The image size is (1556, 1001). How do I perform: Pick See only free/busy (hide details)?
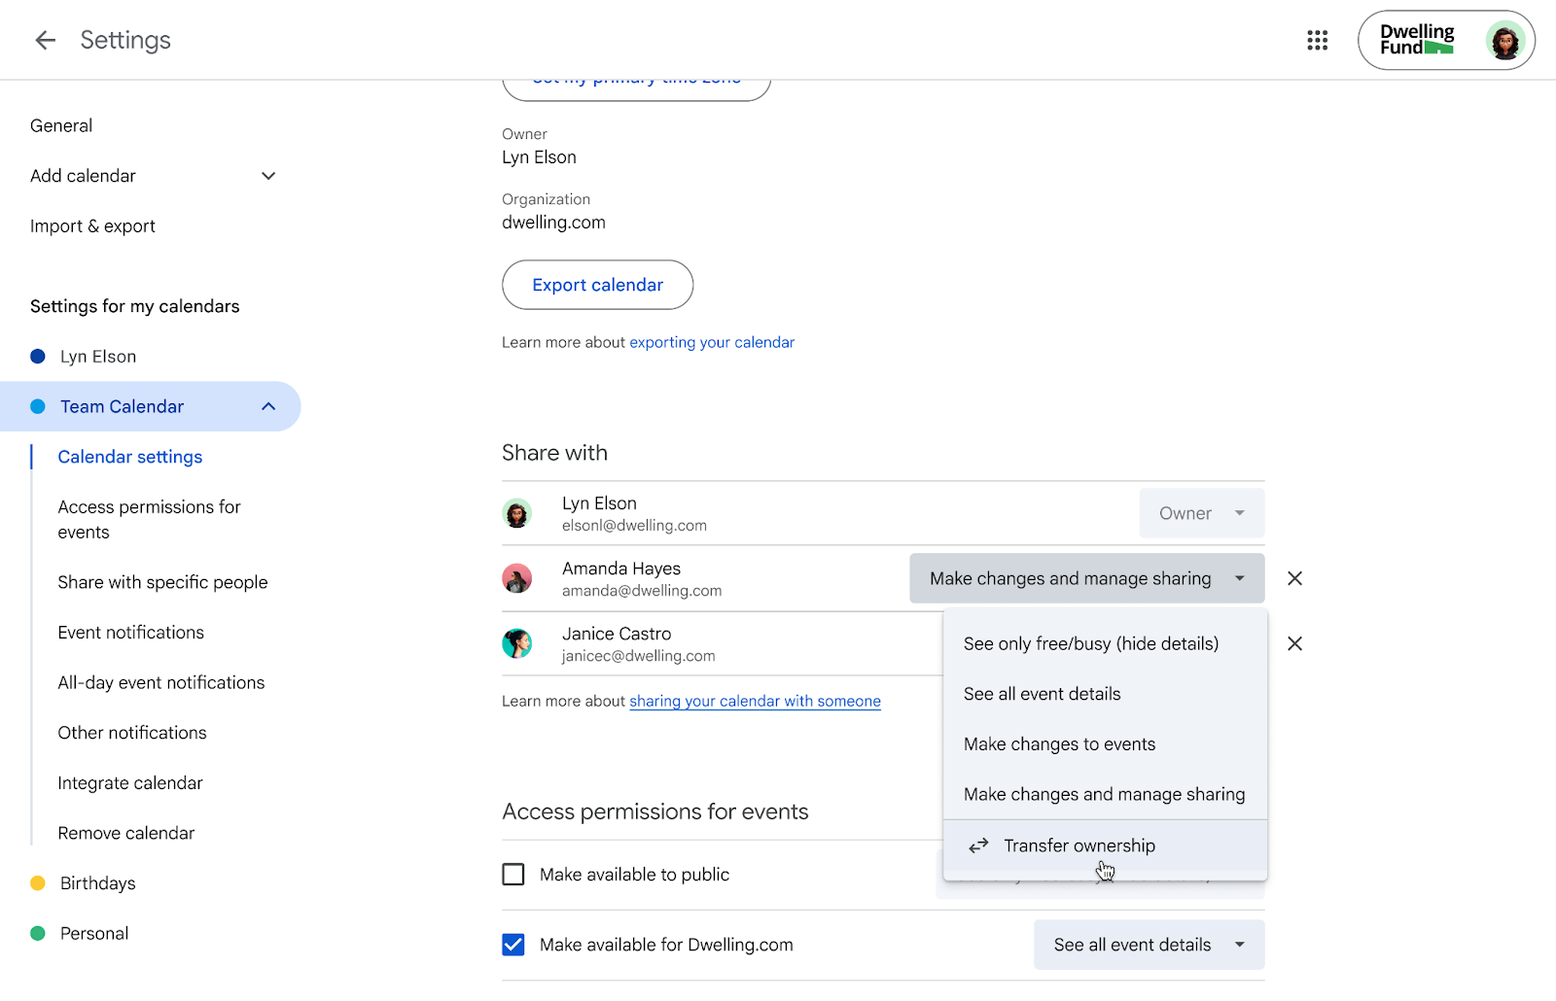tap(1090, 643)
